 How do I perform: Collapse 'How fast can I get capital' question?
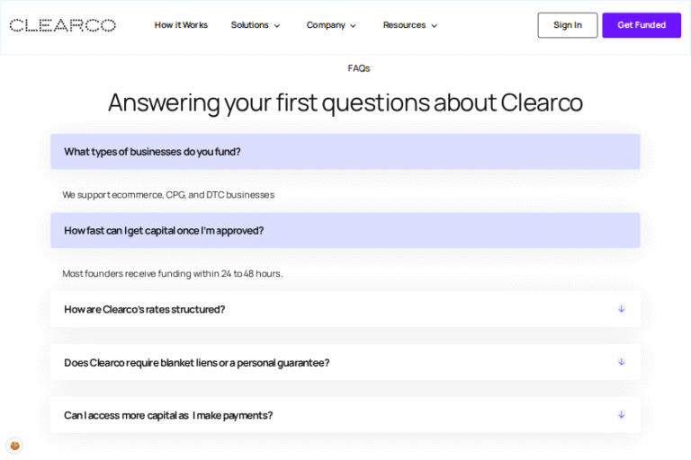(x=345, y=231)
